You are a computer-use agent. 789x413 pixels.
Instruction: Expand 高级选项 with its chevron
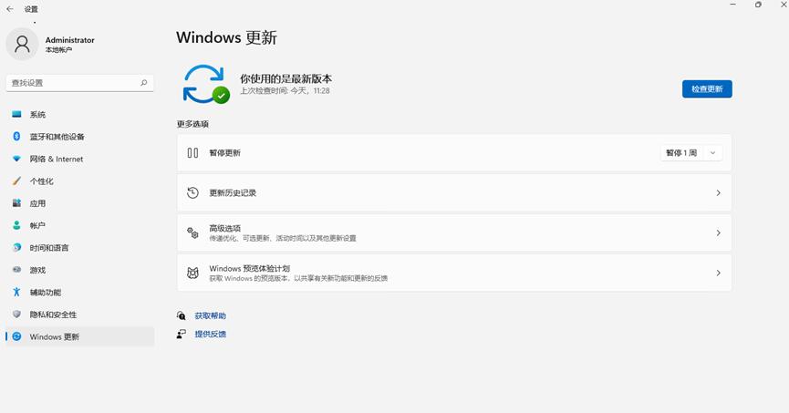click(x=718, y=232)
